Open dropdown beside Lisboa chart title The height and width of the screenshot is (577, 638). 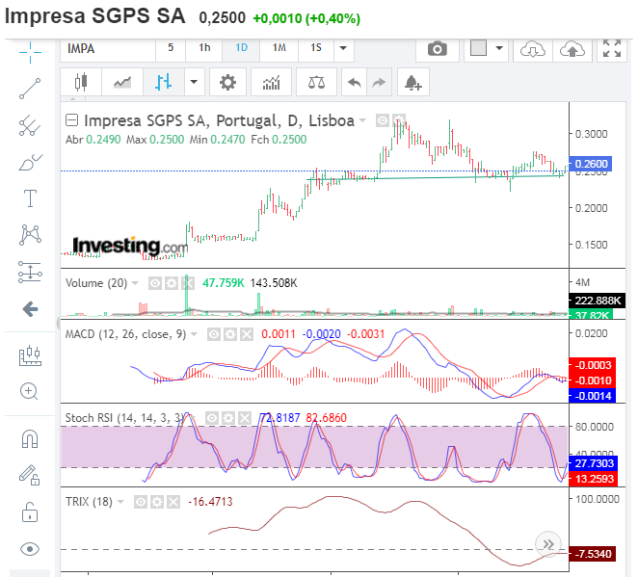point(362,120)
